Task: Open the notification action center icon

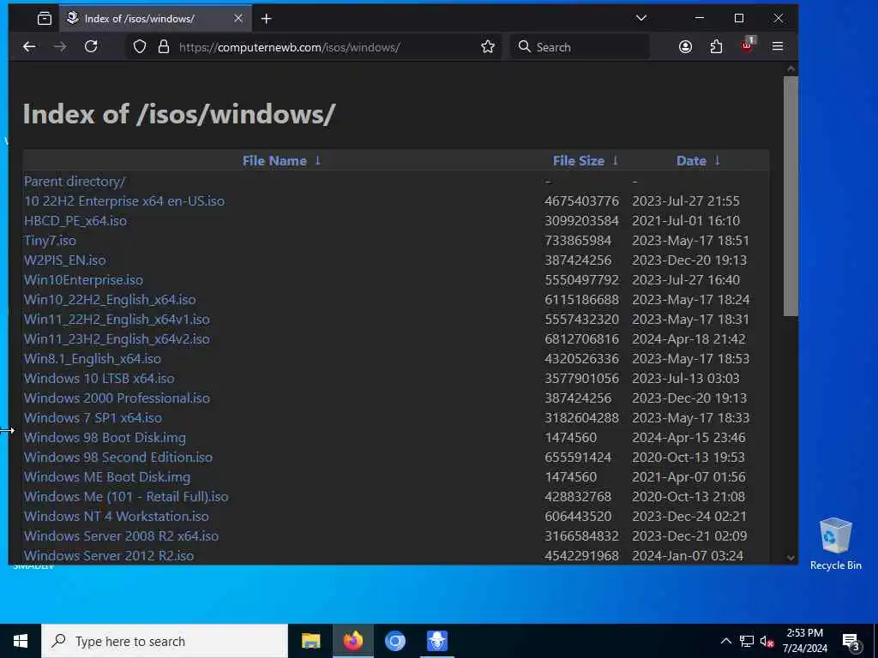Action: pos(851,642)
